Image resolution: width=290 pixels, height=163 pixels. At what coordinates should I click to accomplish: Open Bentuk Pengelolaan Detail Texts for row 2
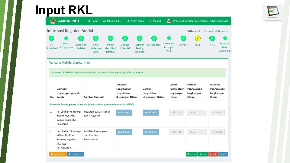pos(151,132)
